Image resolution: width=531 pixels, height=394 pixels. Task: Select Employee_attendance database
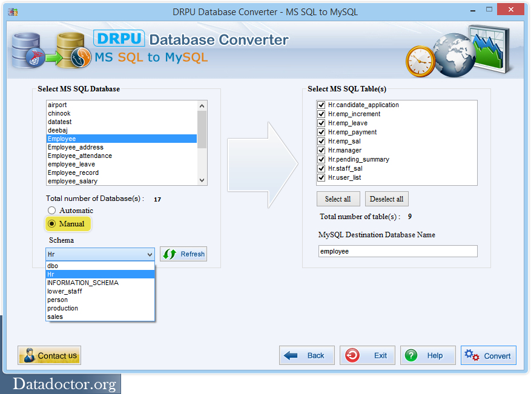(x=122, y=156)
